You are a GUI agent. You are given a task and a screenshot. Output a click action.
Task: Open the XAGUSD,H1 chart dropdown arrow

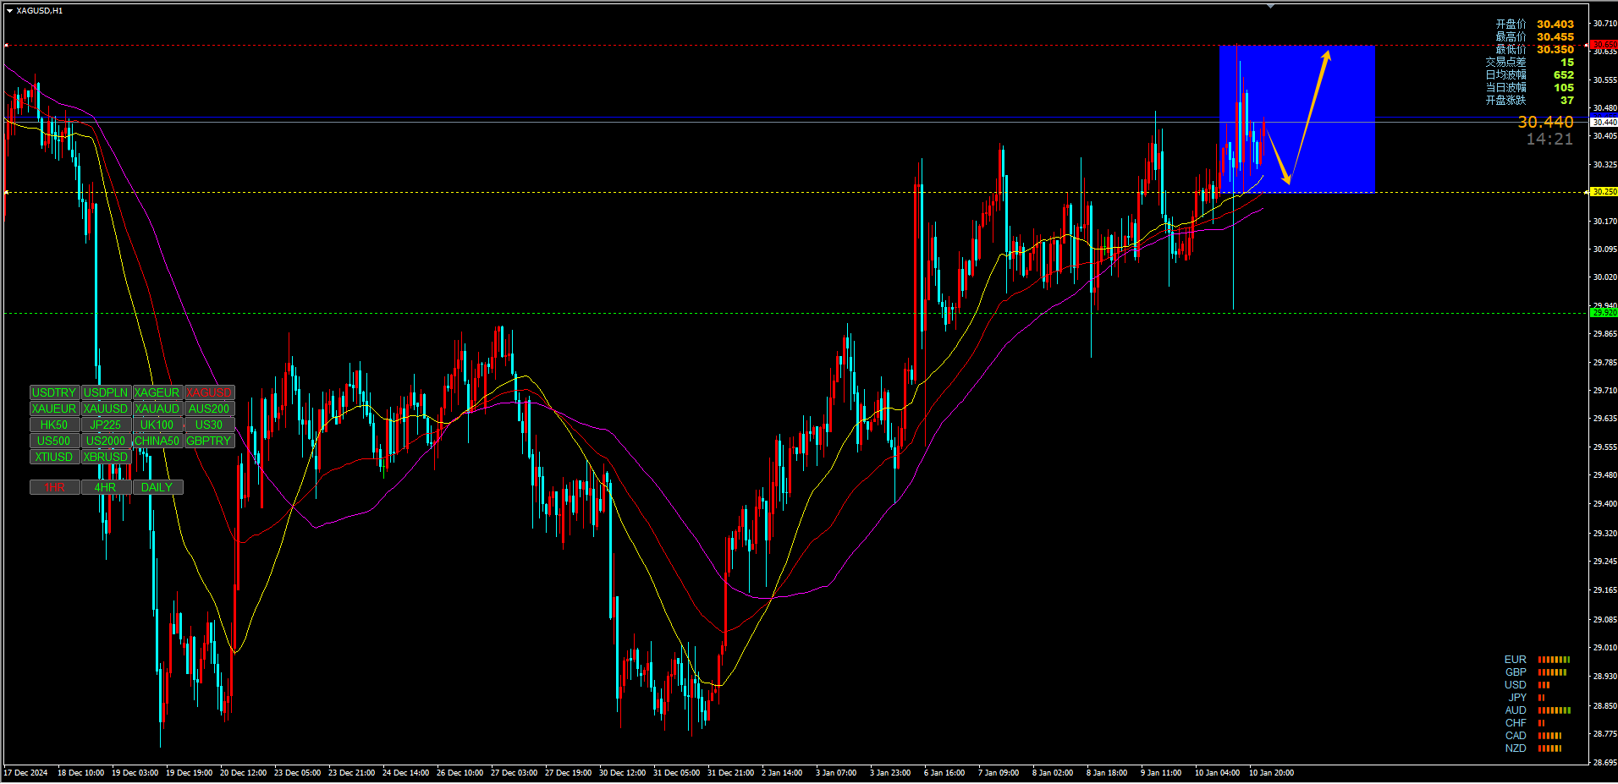[9, 11]
